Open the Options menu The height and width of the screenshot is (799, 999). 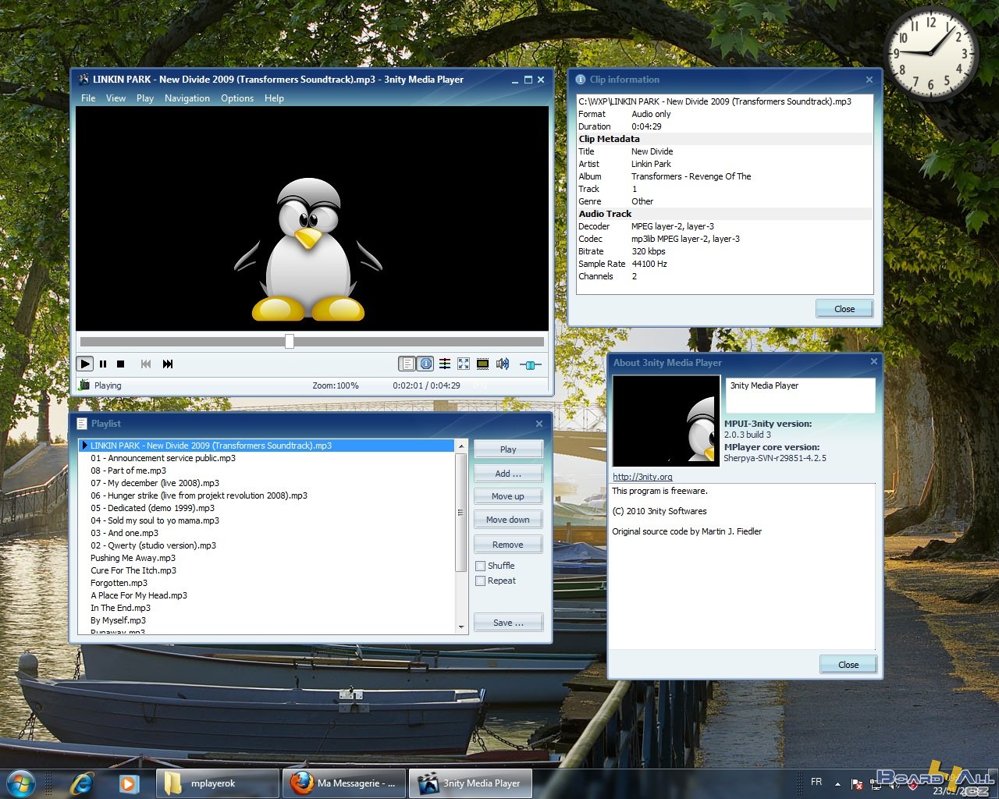pos(236,98)
